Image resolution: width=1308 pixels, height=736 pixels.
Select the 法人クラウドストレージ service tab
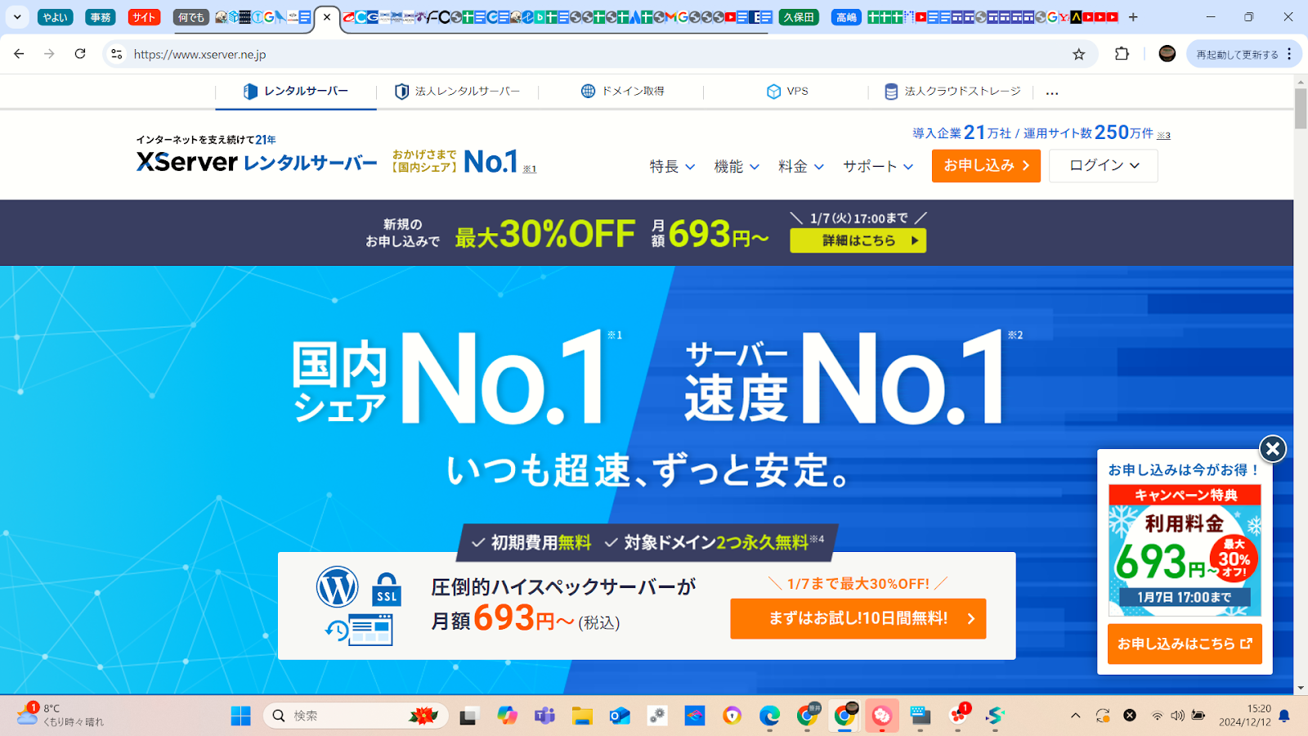click(x=952, y=92)
